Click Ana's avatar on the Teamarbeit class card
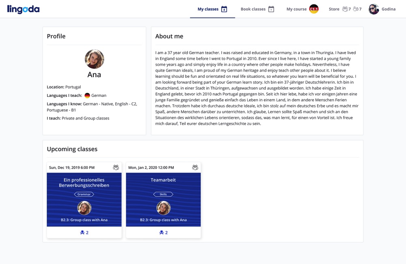This screenshot has height=264, width=406. pyautogui.click(x=164, y=208)
